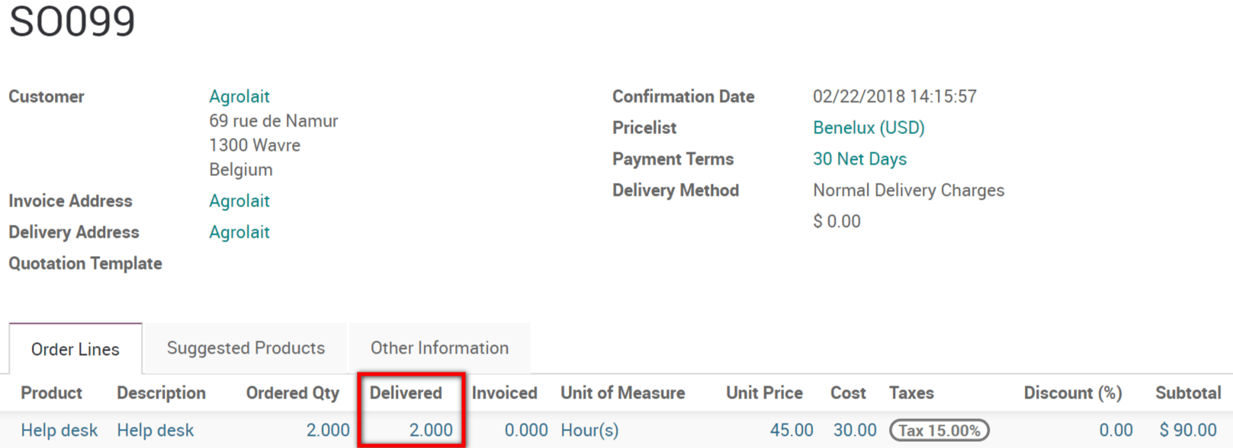Open the Other Information tab
The height and width of the screenshot is (448, 1233).
[439, 348]
